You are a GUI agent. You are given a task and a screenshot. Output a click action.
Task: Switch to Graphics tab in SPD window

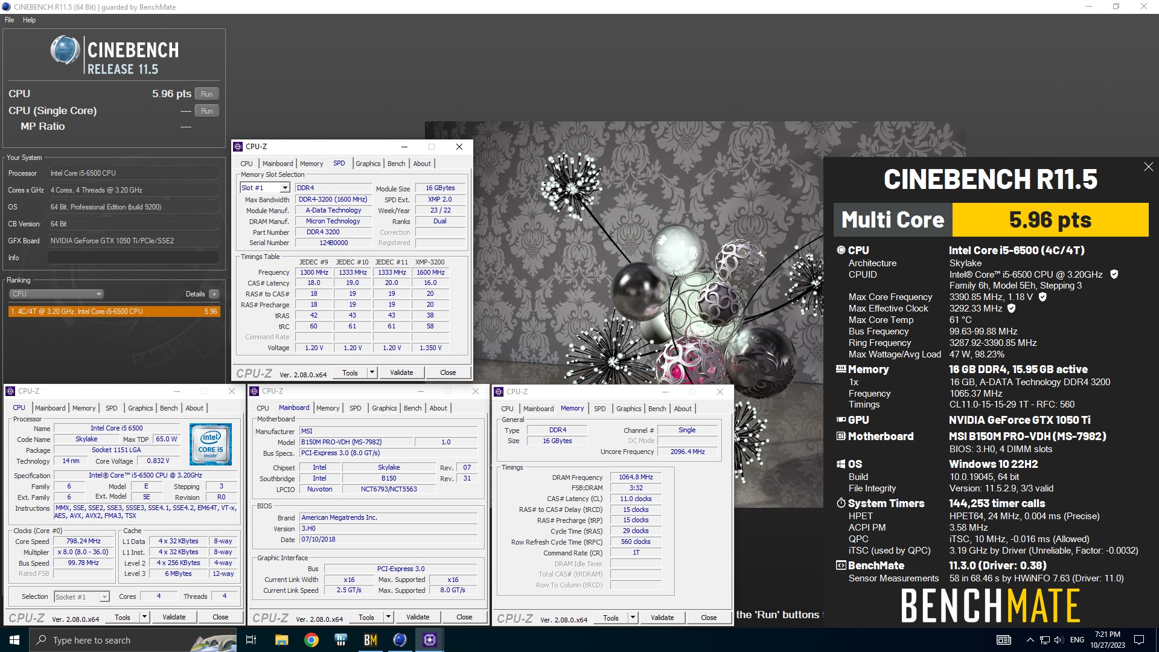click(368, 164)
